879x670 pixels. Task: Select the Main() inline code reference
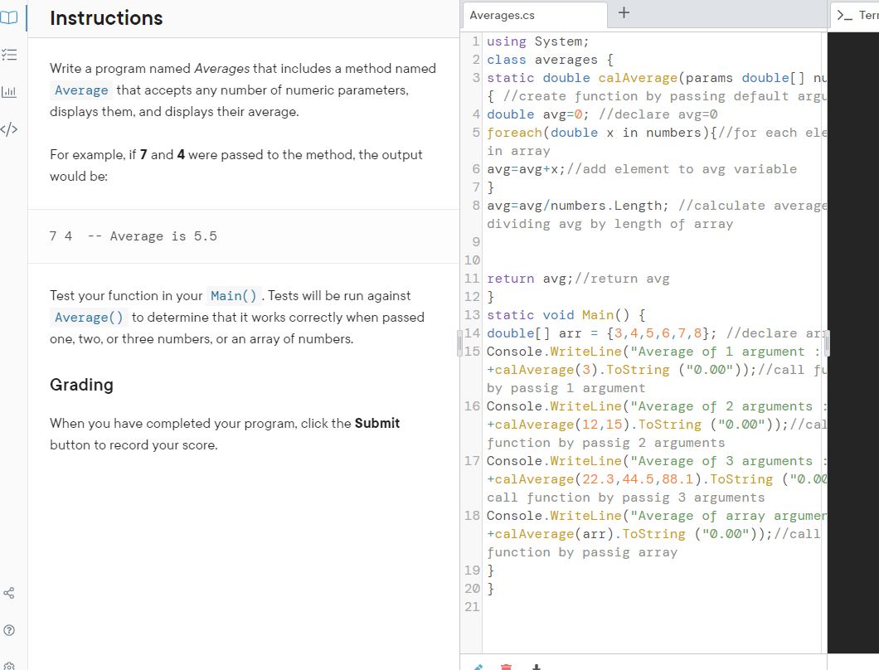tap(233, 295)
